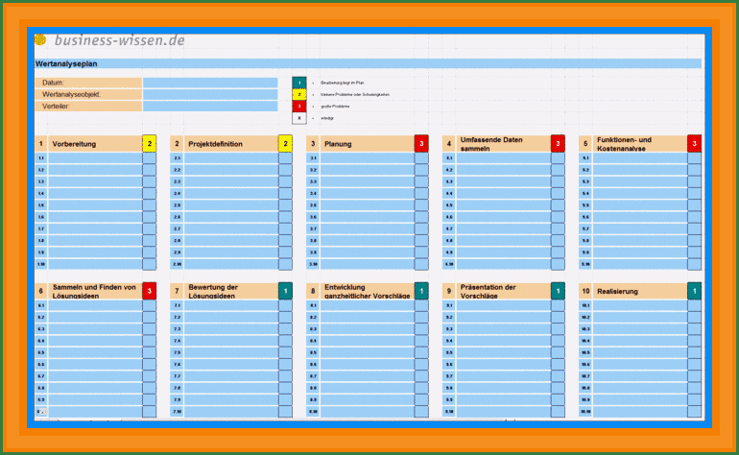Viewport: 739px width, 455px height.
Task: Click teal status box beside Realisierung
Action: (694, 291)
